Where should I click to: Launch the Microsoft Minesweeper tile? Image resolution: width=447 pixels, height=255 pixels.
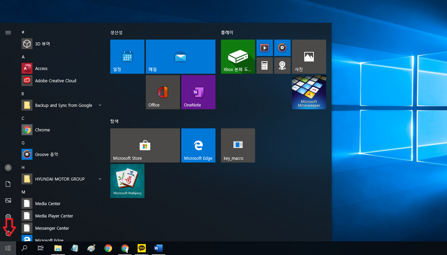pos(309,92)
